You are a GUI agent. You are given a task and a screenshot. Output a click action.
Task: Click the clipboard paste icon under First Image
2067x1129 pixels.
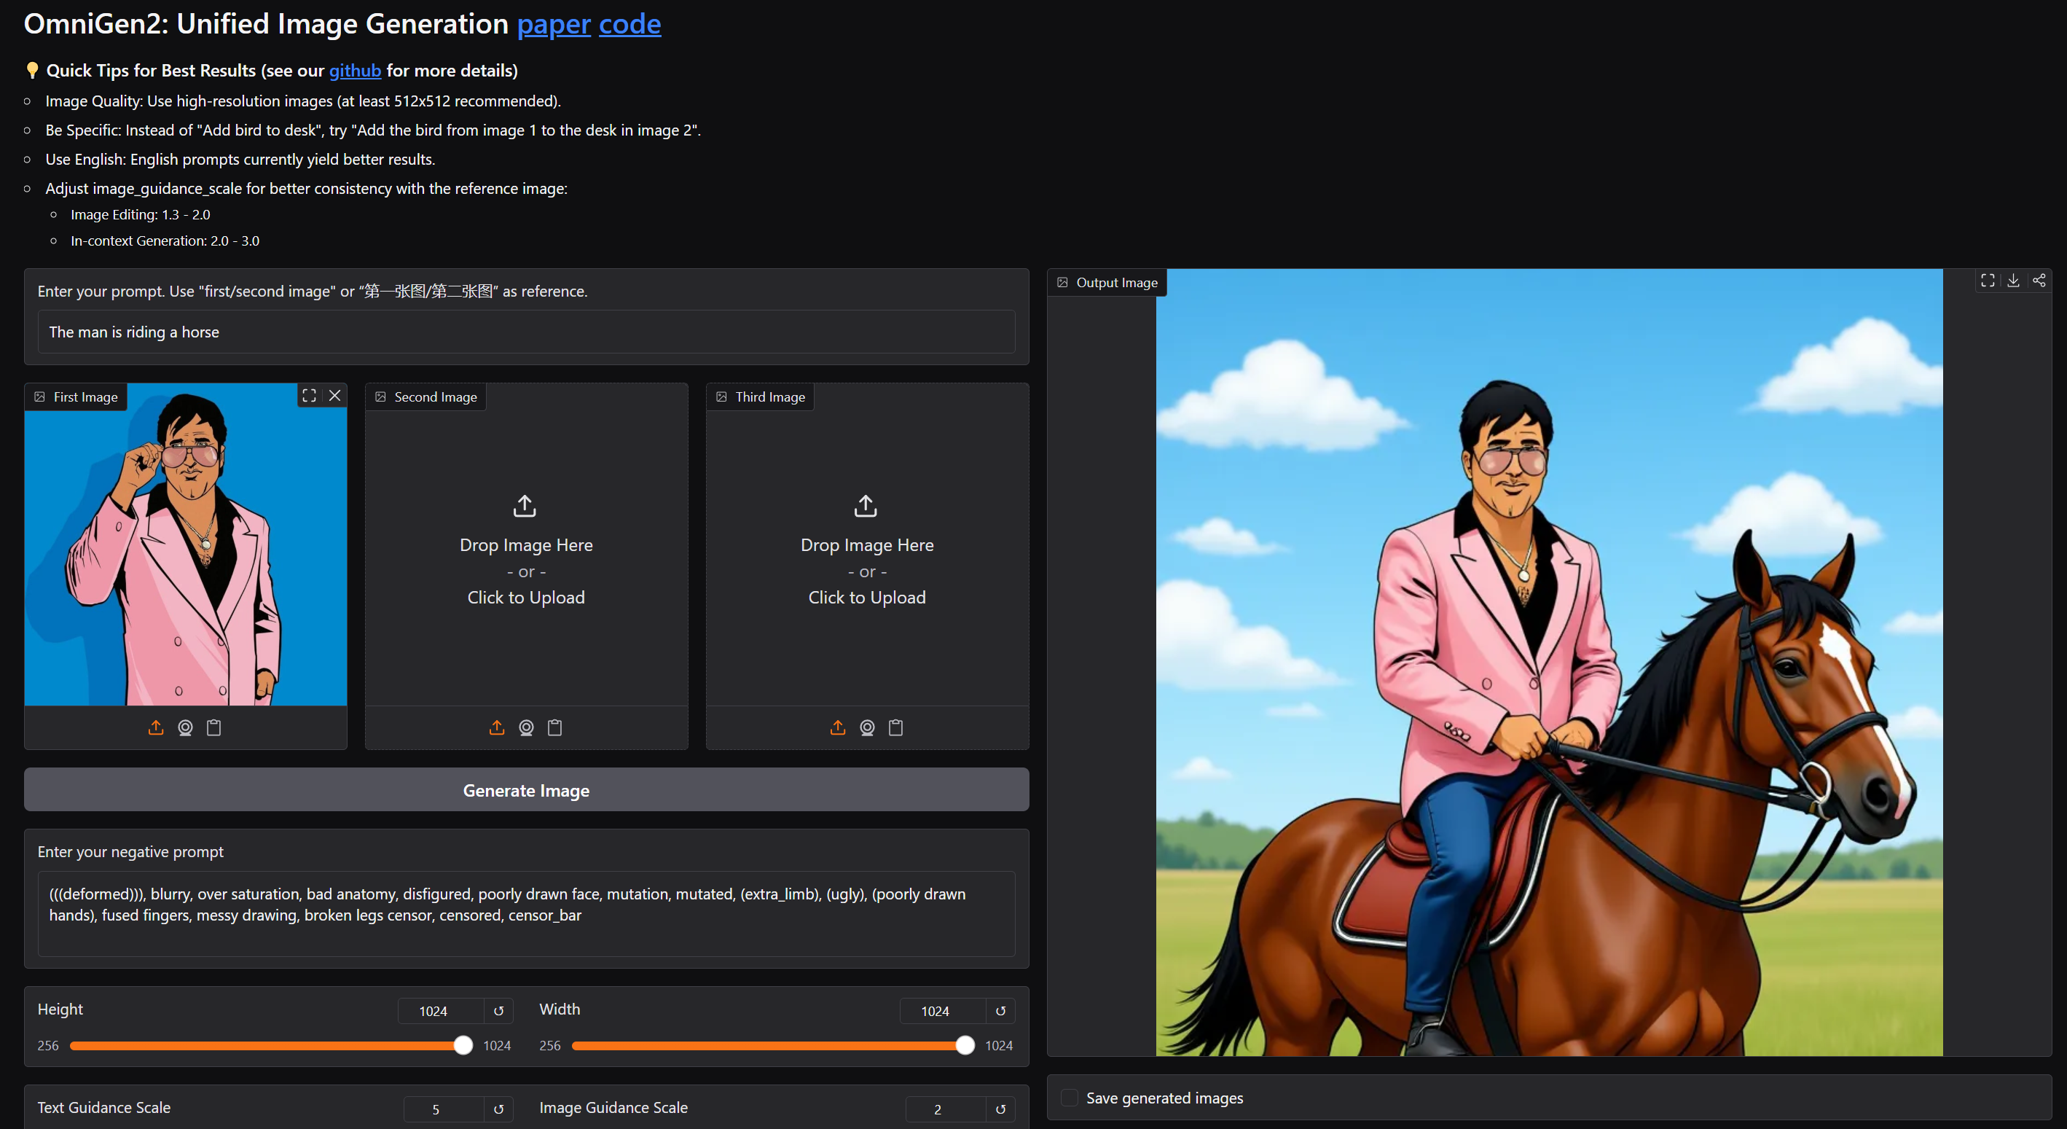click(x=214, y=727)
